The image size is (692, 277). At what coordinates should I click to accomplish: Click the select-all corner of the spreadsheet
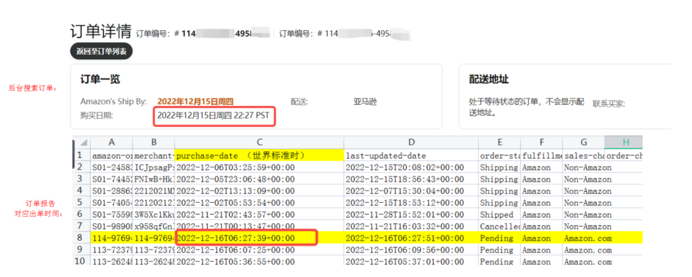click(x=80, y=142)
